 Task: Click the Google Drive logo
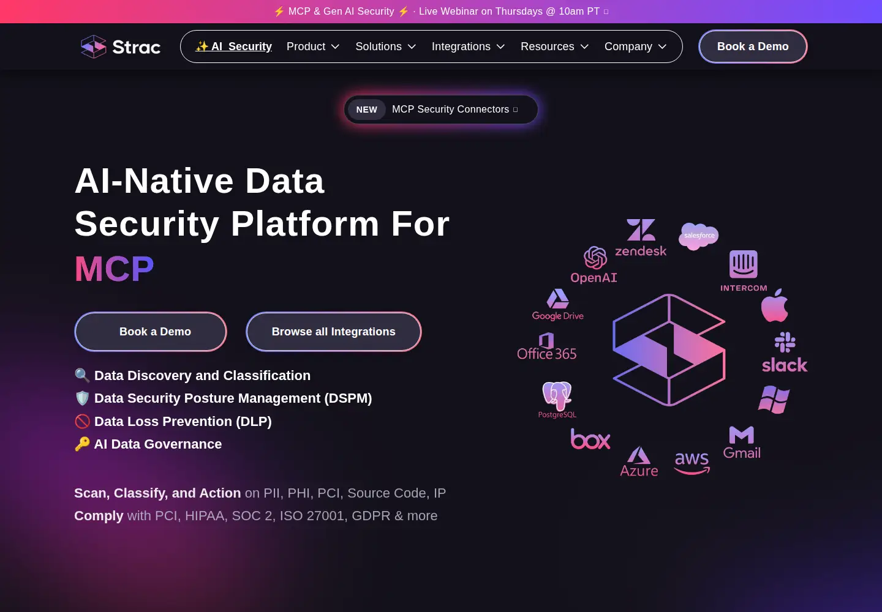[x=557, y=305]
